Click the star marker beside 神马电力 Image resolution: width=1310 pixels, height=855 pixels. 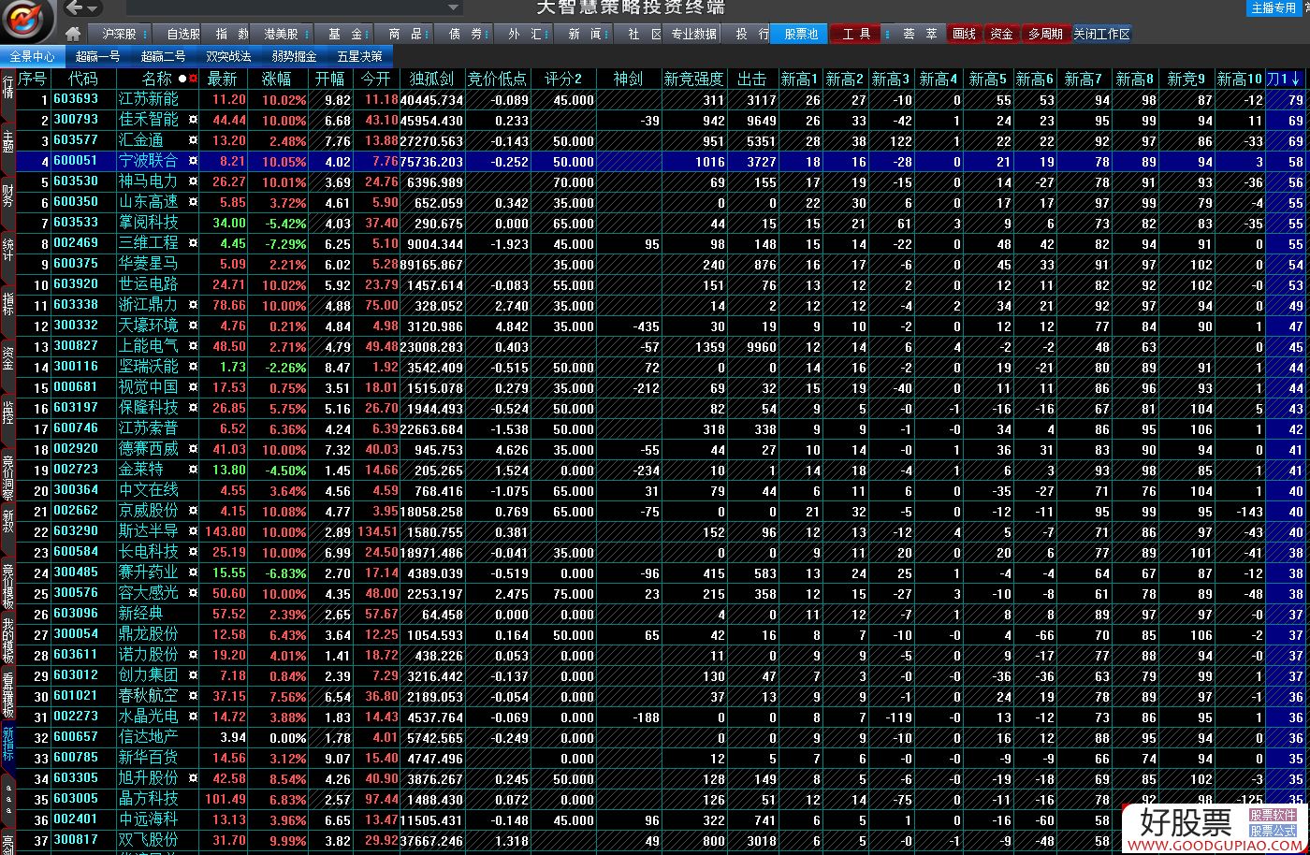pyautogui.click(x=193, y=181)
